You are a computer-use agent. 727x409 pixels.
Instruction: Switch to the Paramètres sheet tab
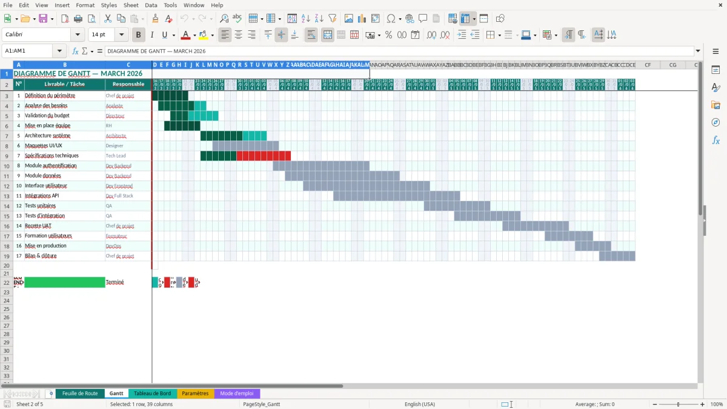pyautogui.click(x=195, y=393)
